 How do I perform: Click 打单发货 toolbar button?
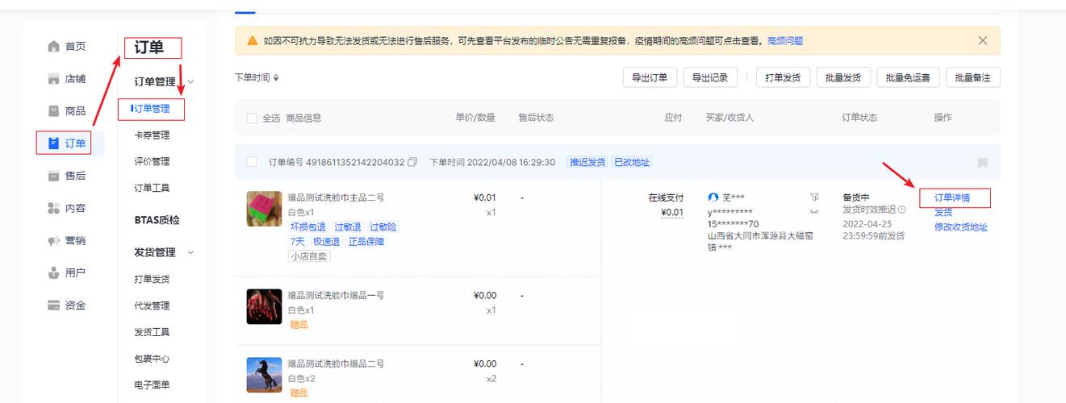click(x=784, y=77)
